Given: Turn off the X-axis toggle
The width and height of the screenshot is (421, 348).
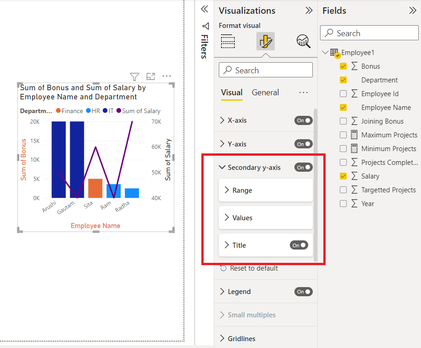Looking at the screenshot, I should click(x=304, y=120).
